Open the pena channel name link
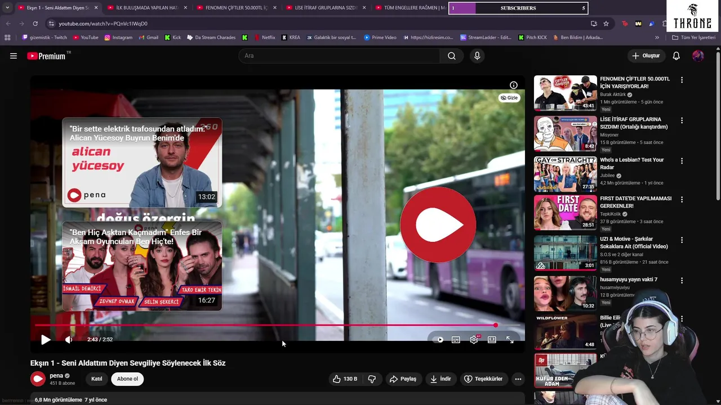 click(56, 376)
